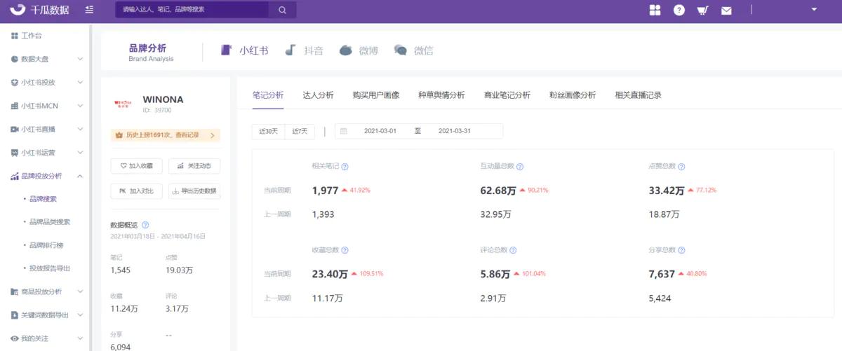Open 历史上榜1691次 查看记录 link
The image size is (842, 351).
point(165,135)
